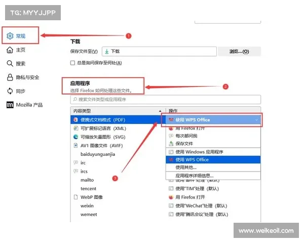Choose 保存文件 option in dropdown
304x243 pixels.
pos(213,144)
